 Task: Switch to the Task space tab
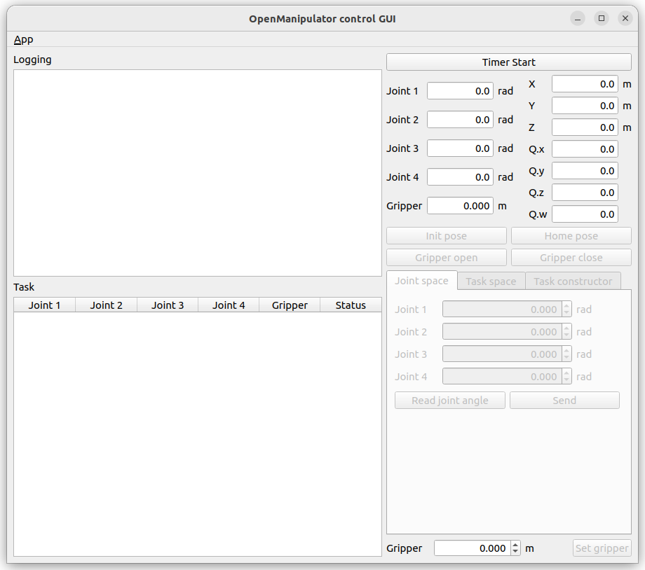click(x=491, y=281)
